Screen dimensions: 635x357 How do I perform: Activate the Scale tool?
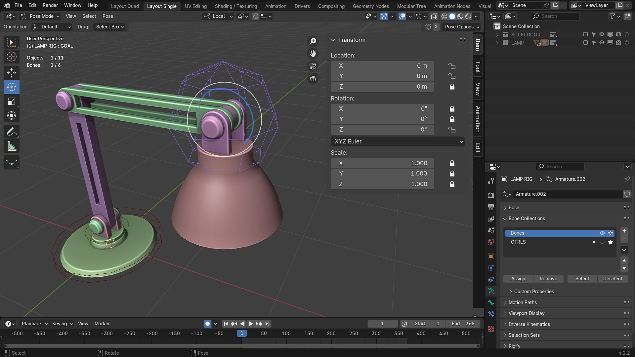point(12,101)
